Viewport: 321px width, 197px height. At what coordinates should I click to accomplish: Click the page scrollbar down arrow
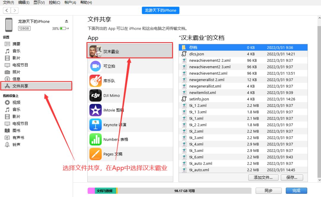(319, 180)
